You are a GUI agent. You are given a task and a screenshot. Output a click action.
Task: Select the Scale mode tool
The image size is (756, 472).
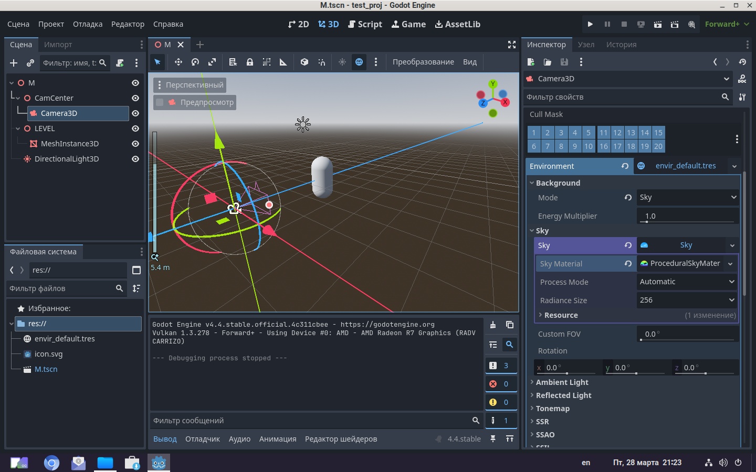tap(212, 62)
